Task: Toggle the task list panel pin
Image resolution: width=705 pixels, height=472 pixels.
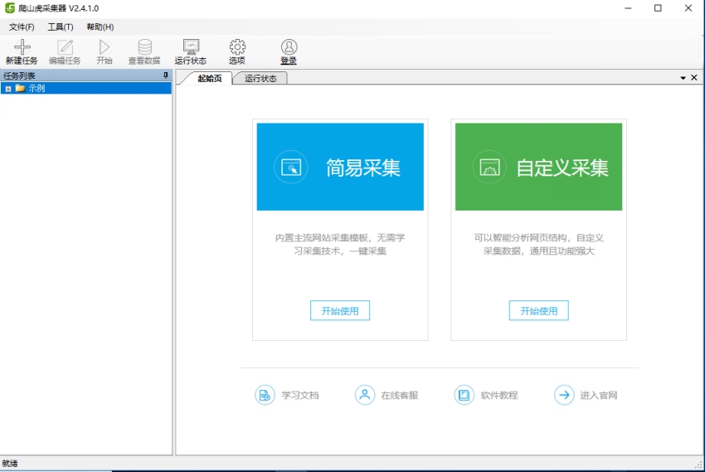Action: pos(165,76)
